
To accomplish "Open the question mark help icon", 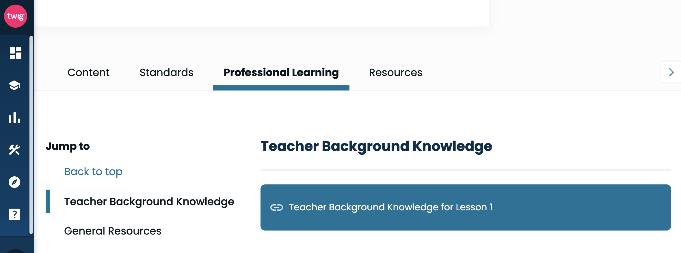I will pos(14,214).
